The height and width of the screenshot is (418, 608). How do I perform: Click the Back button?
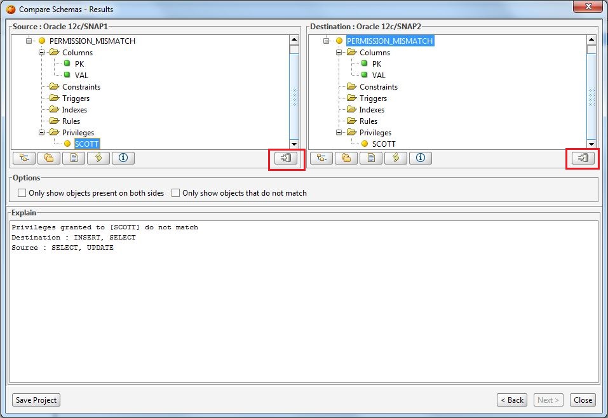pos(512,400)
